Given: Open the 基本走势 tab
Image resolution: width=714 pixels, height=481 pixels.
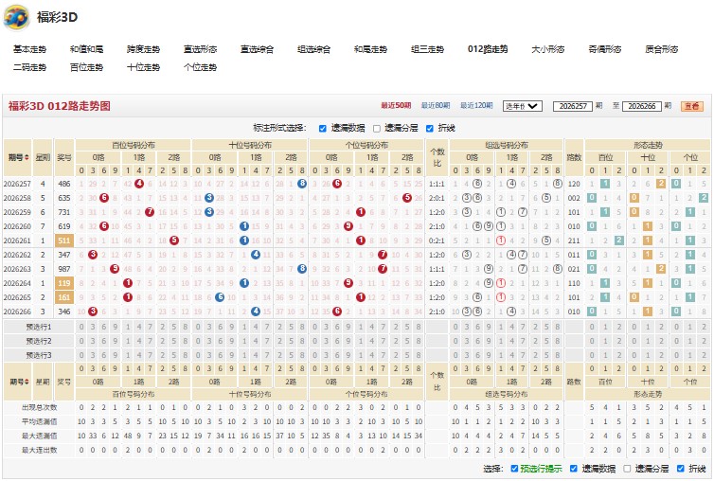Looking at the screenshot, I should pyautogui.click(x=29, y=49).
